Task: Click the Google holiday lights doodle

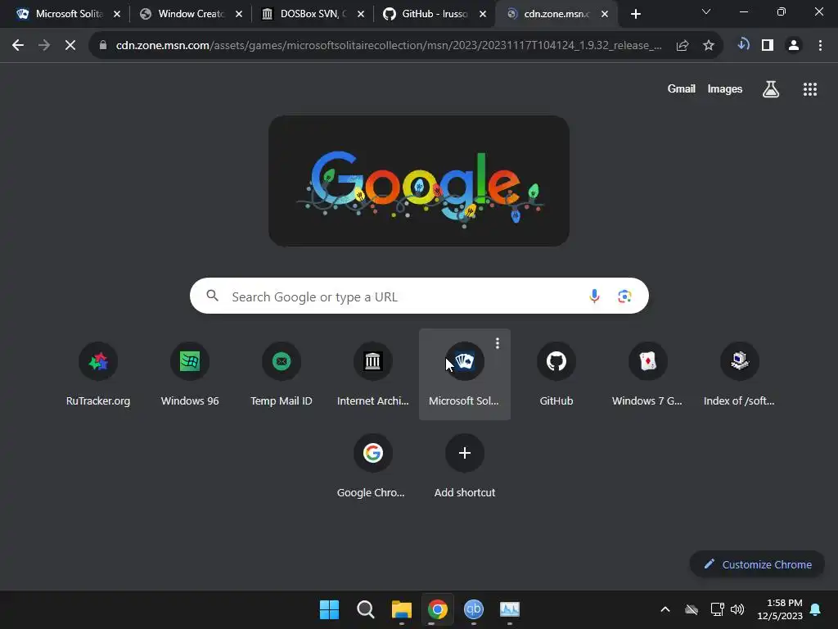Action: (x=419, y=181)
